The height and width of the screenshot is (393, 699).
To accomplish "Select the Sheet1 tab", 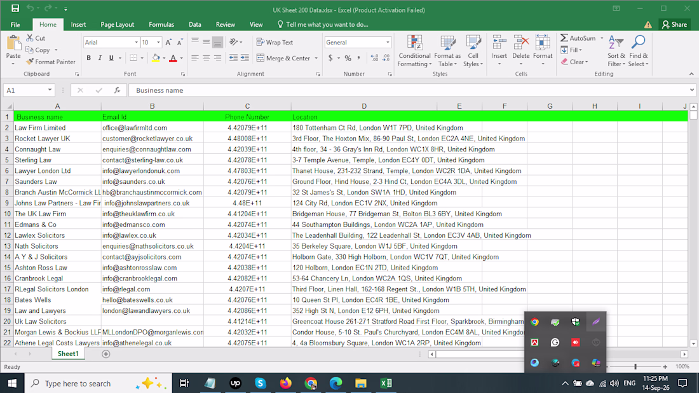I will [x=68, y=354].
